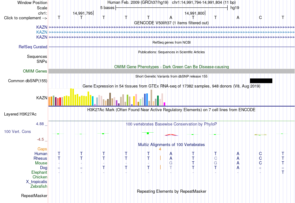Click the GENCODE V50lift37 track title
Viewport: 295px width, 203px height.
(171, 23)
